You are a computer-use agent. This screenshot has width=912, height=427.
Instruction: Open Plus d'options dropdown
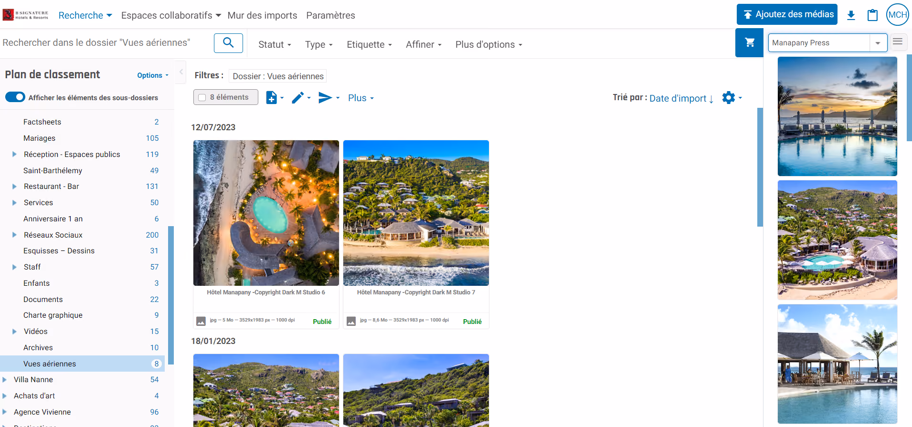pos(488,44)
